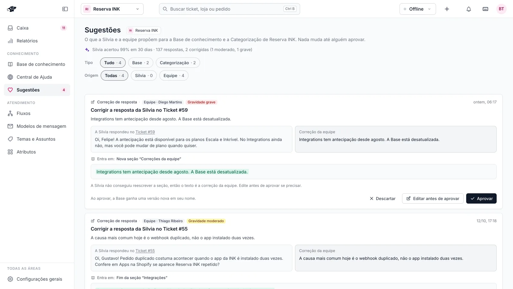The height and width of the screenshot is (289, 513).
Task: Open keyboard shortcuts icon
Action: [485, 9]
